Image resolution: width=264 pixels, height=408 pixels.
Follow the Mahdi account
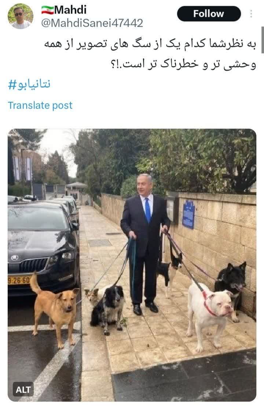[209, 14]
